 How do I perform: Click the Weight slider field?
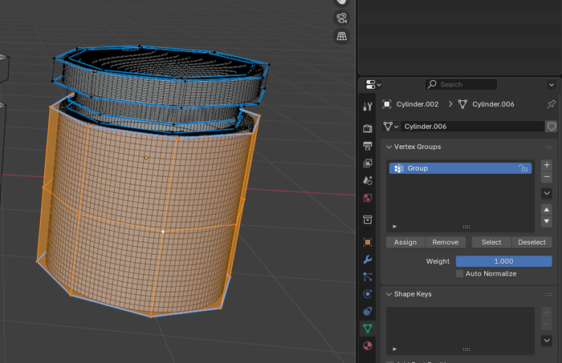[x=503, y=261]
